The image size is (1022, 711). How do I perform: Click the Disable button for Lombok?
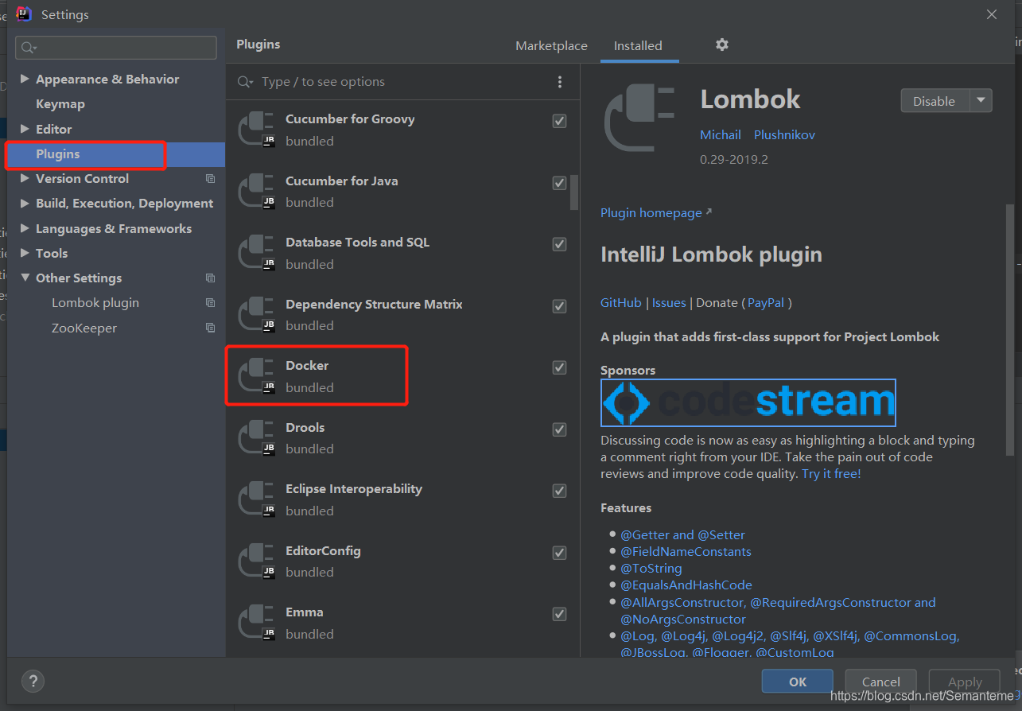point(935,100)
